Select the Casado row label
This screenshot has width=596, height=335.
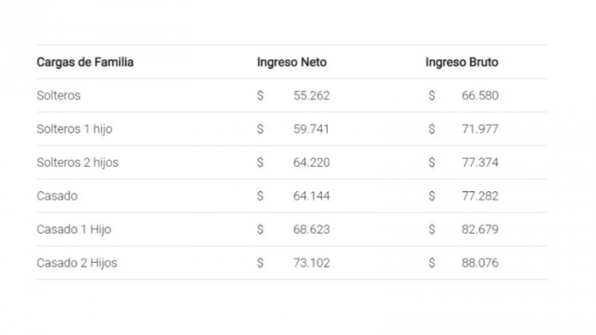[57, 196]
